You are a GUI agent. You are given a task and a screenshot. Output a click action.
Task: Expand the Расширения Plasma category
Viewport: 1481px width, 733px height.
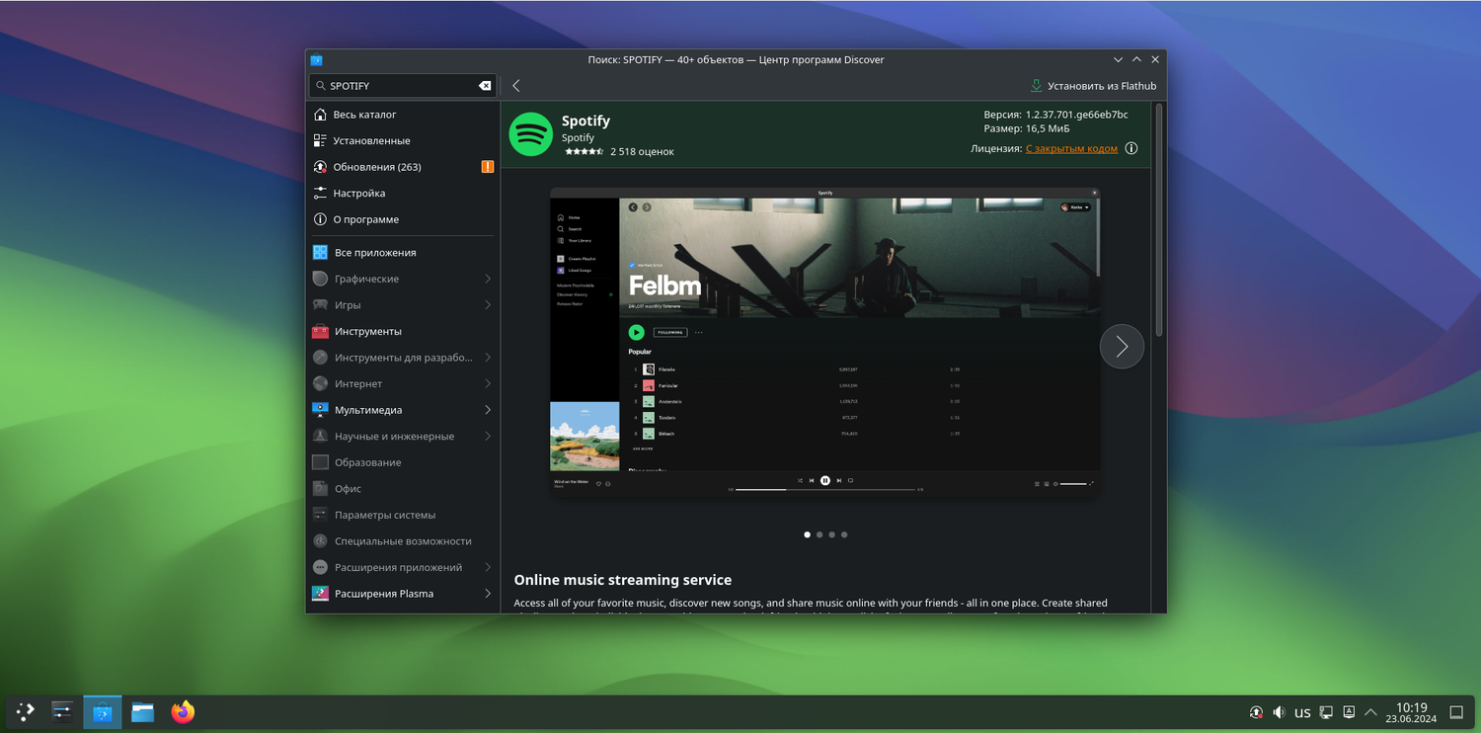pos(488,594)
